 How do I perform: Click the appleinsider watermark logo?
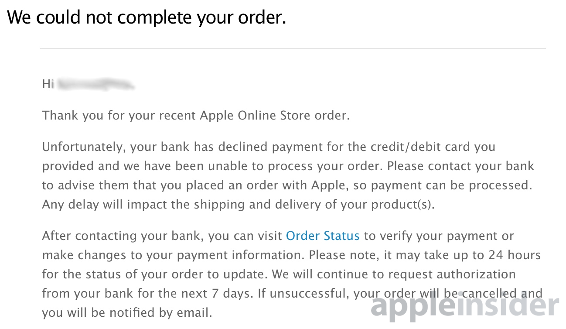tap(465, 306)
